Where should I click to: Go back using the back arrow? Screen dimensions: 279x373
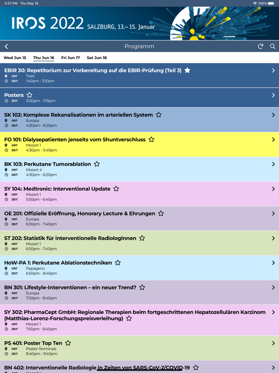point(6,46)
